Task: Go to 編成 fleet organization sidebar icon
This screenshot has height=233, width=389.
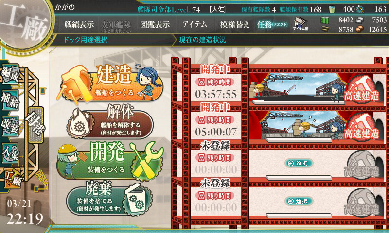Action: click(10, 74)
